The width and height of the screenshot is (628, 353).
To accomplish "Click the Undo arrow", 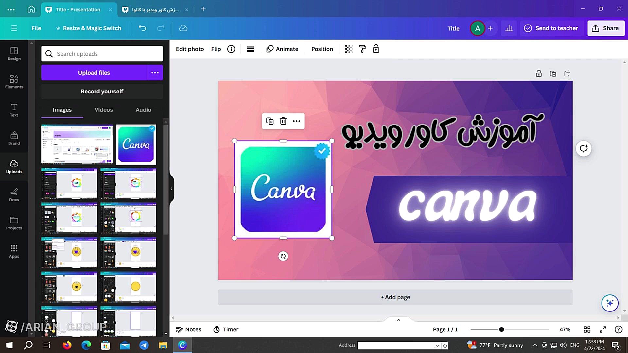I will click(x=142, y=28).
